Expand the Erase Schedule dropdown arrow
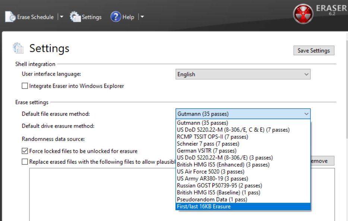Image resolution: width=348 pixels, height=221 pixels. point(61,17)
